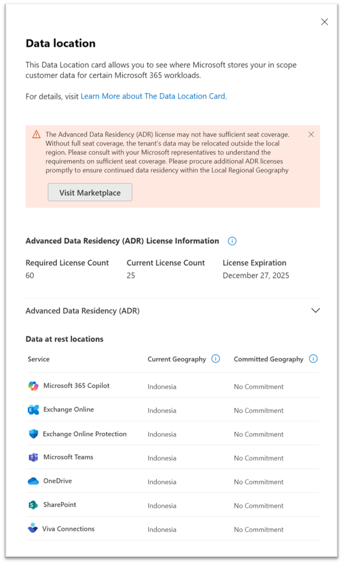Image resolution: width=343 pixels, height=564 pixels.
Task: Click the Visit Marketplace button
Action: [x=90, y=193]
